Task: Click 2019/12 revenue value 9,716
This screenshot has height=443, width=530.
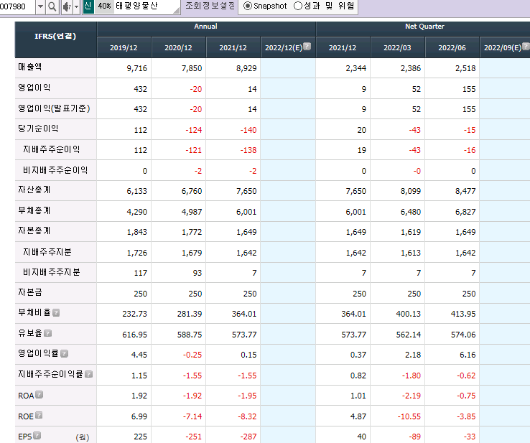Action: pos(137,68)
